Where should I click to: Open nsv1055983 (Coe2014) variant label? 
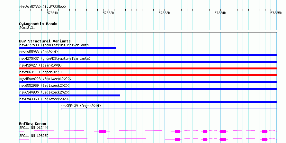tap(39, 52)
